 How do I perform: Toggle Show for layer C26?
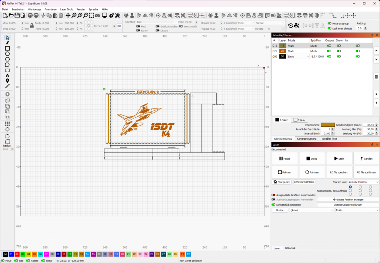[338, 51]
